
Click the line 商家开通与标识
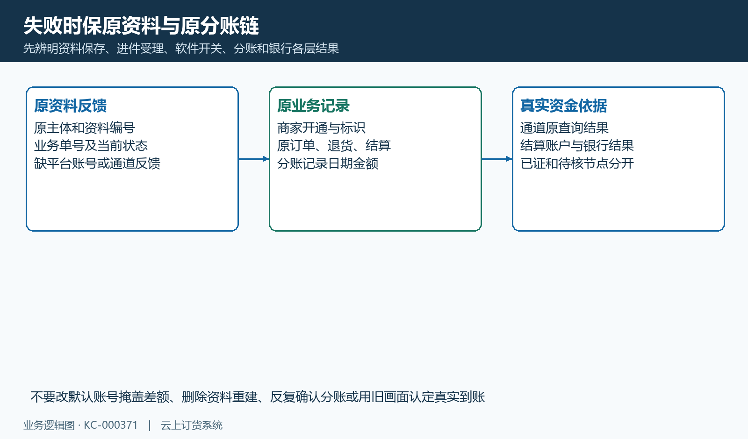[x=321, y=128]
